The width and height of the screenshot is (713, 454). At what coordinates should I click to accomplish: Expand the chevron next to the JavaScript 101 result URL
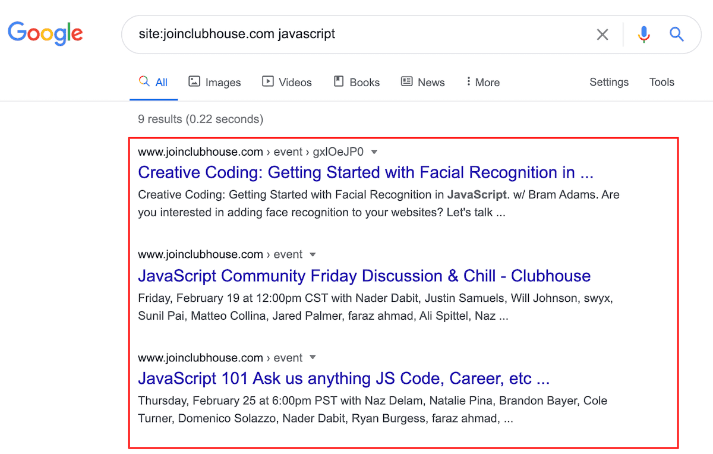[x=313, y=358]
